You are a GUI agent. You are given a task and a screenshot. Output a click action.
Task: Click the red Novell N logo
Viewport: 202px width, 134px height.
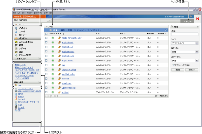pos(198,19)
